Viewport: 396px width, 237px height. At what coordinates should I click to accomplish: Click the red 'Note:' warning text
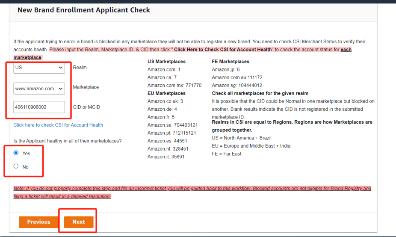(x=192, y=193)
